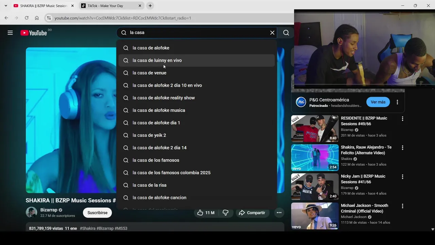Viewport: 435px width, 245px height.
Task: Close the SHAKIRA YouTube browser tab
Action: click(72, 6)
